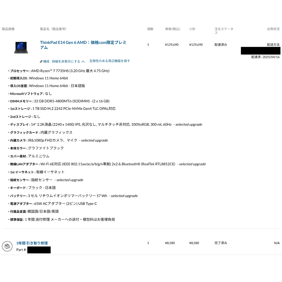Select the 導入OS言語 日本語版 line

click(46, 86)
